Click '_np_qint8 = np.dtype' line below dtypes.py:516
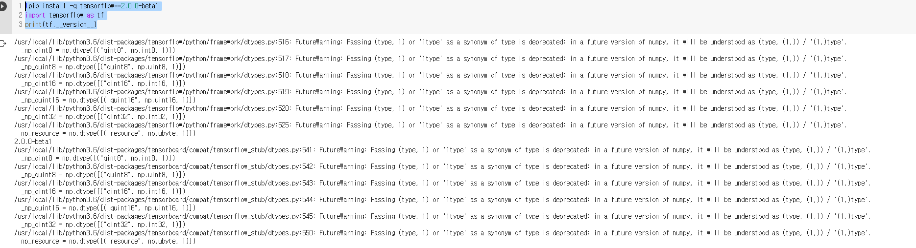916x248 pixels. click(x=98, y=50)
